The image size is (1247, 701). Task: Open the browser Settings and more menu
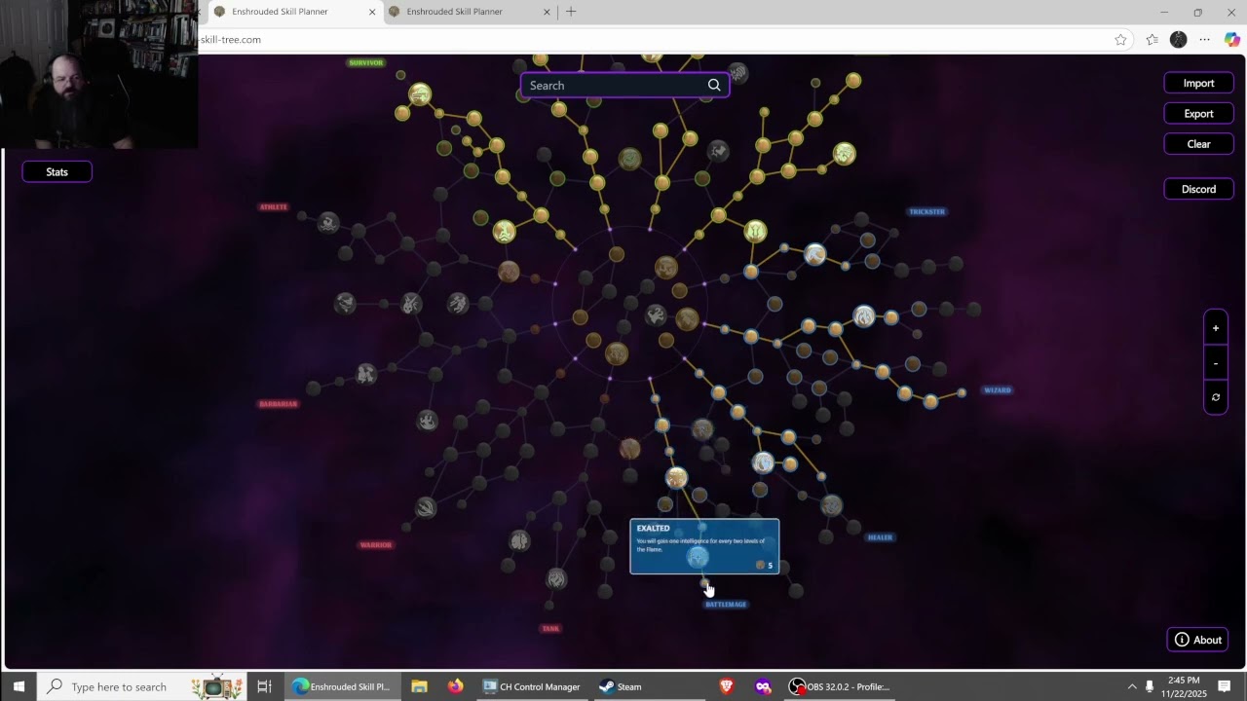pyautogui.click(x=1205, y=40)
